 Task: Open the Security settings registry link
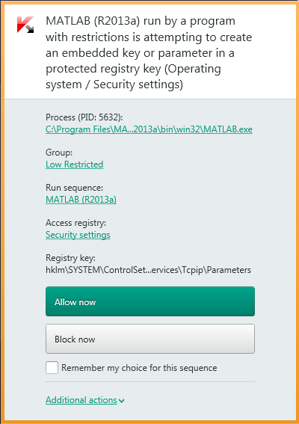pos(78,235)
